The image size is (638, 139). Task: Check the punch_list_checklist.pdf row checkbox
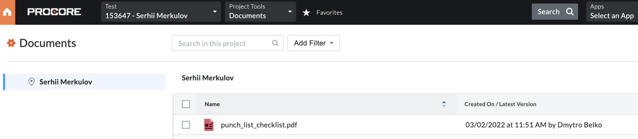tap(186, 125)
